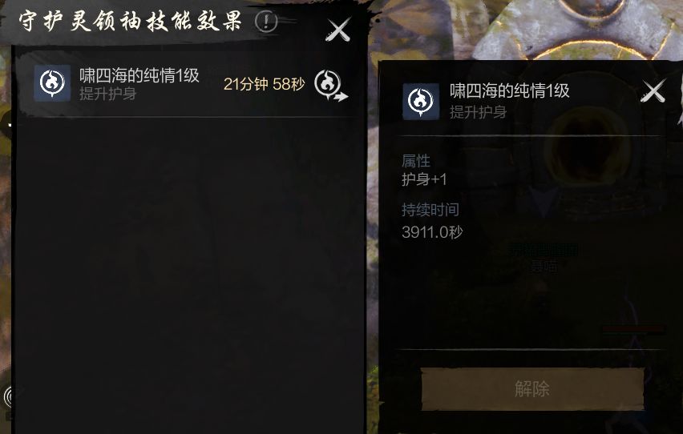The height and width of the screenshot is (434, 683).
Task: Click the 属性 label
Action: click(x=415, y=161)
